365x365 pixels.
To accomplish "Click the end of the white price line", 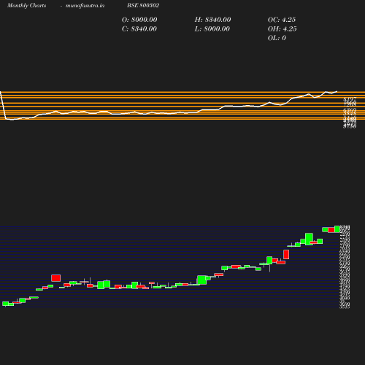I will (x=337, y=91).
